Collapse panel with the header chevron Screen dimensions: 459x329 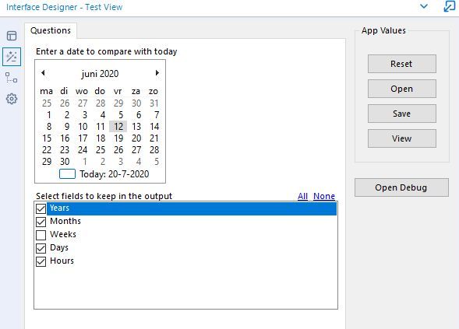click(424, 6)
